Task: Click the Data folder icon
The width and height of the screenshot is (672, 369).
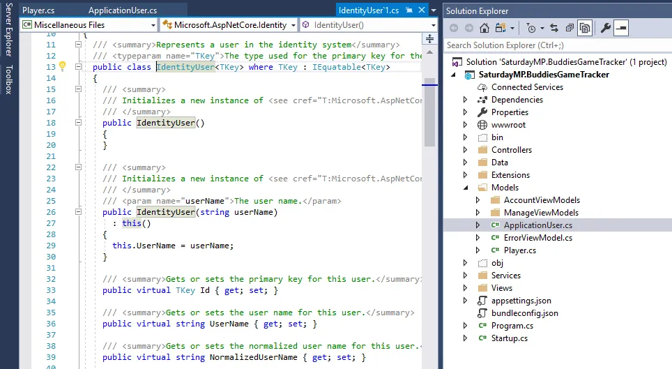Action: (x=482, y=163)
